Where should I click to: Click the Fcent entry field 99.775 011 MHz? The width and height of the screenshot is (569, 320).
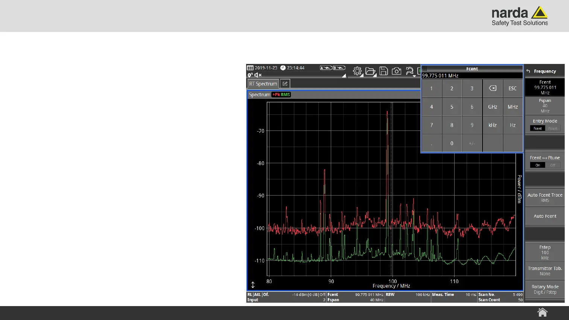[x=472, y=76]
